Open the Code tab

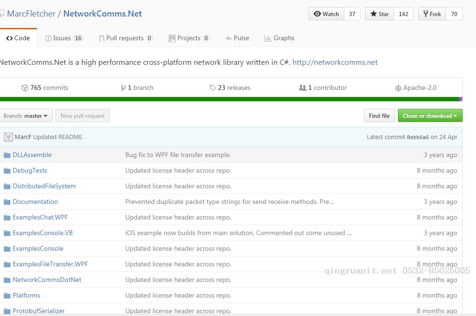click(x=18, y=38)
